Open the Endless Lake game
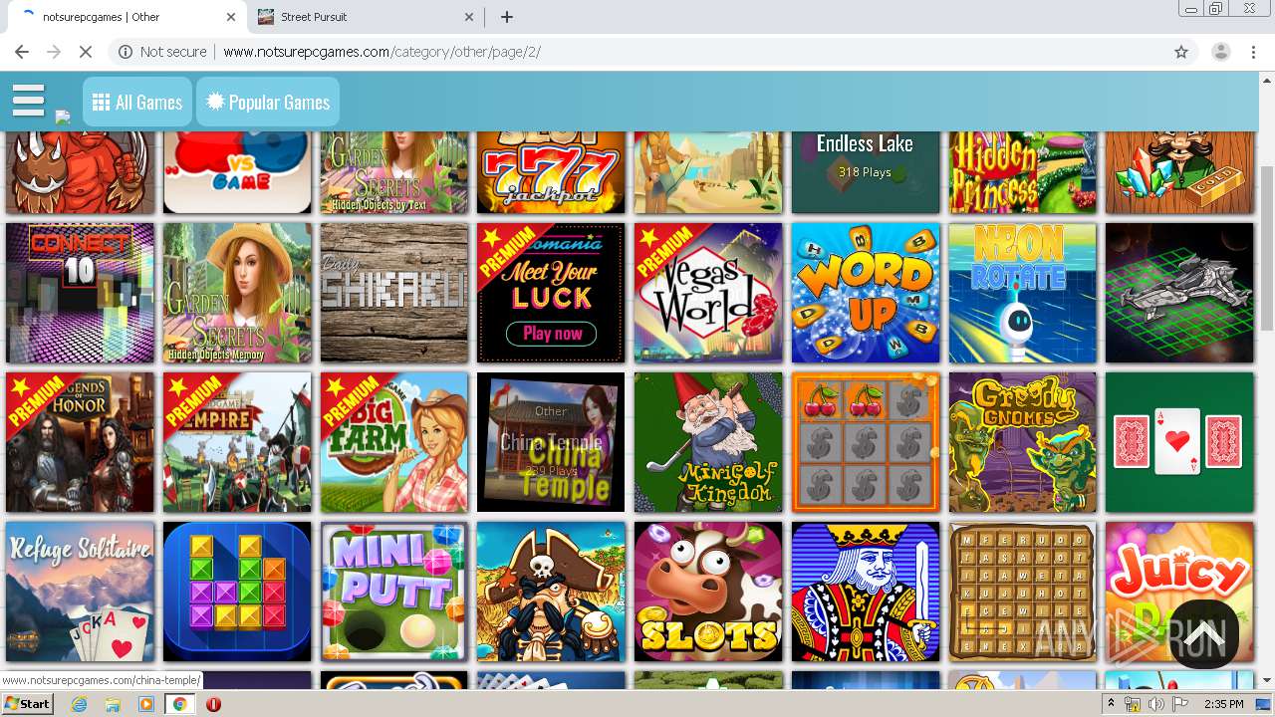Screen dimensions: 1275x717 click(866, 171)
